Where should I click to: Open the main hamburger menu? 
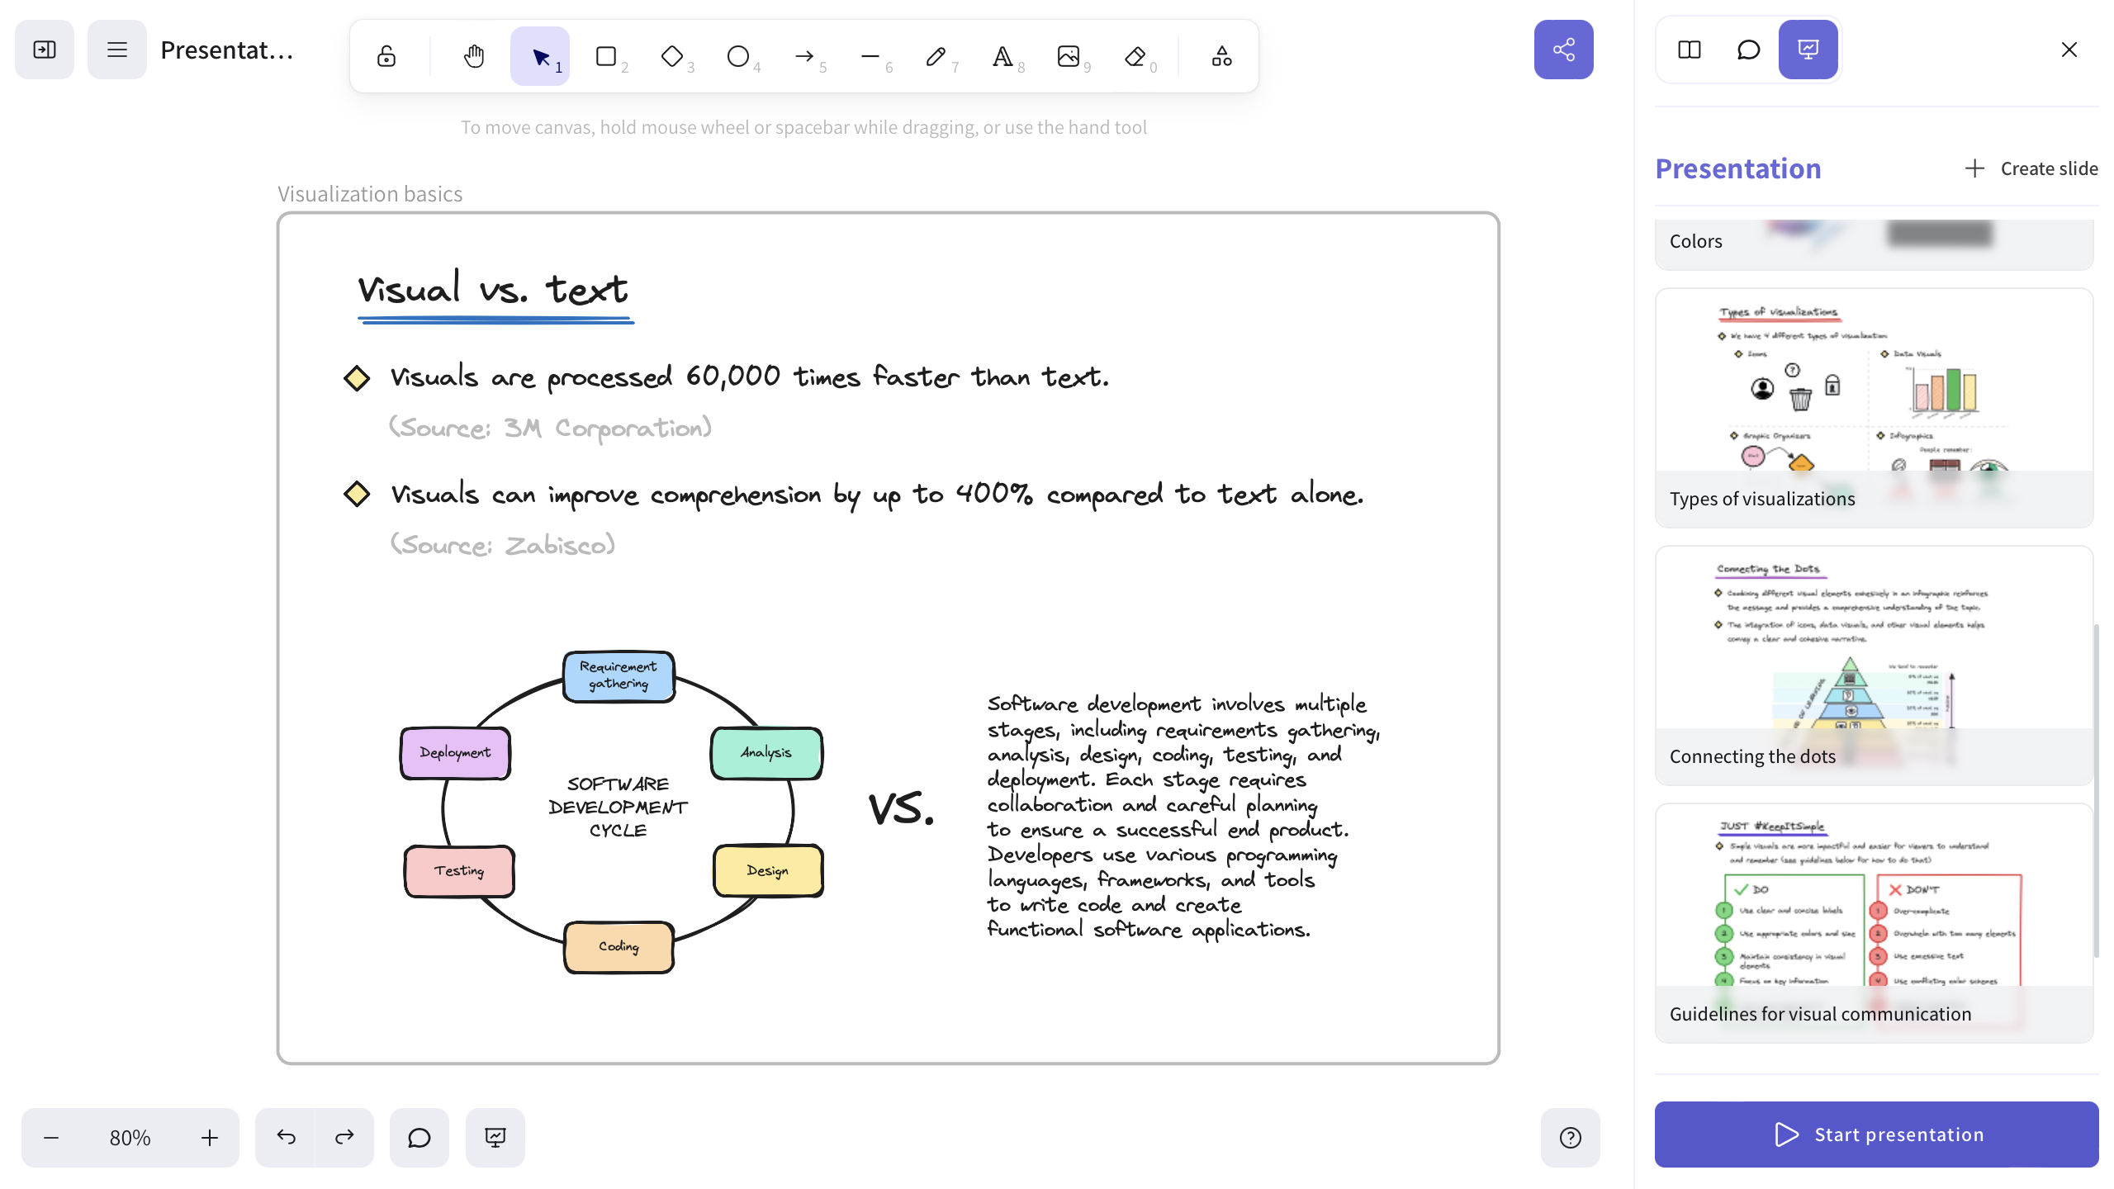(116, 50)
